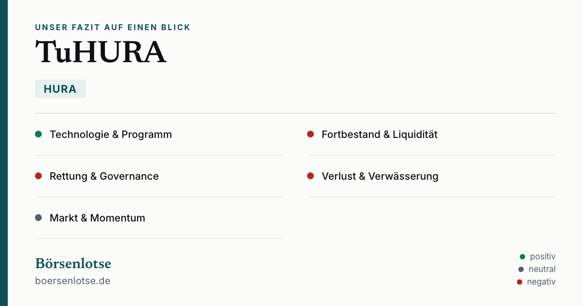Select the Fortbestand & Liquidität label

pyautogui.click(x=379, y=135)
